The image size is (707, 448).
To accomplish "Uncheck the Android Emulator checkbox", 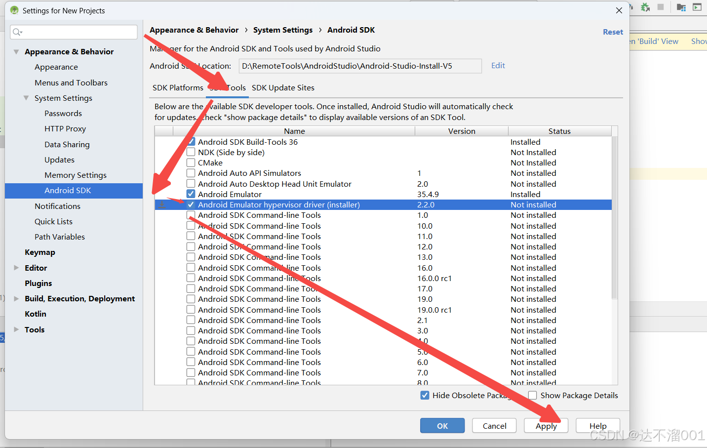I will [191, 194].
